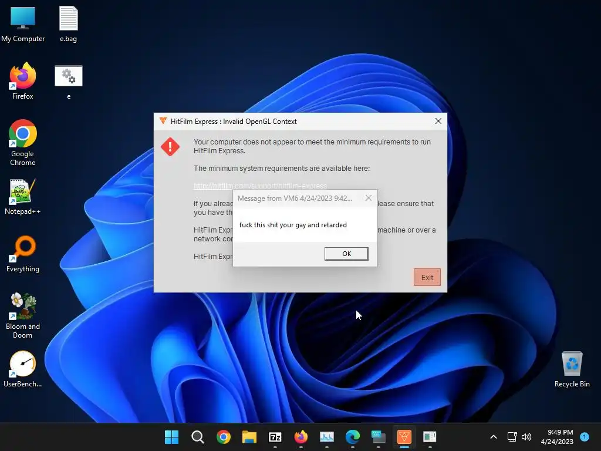Launch Bloom and Doom desktop shortcut
The width and height of the screenshot is (601, 451).
pyautogui.click(x=23, y=315)
